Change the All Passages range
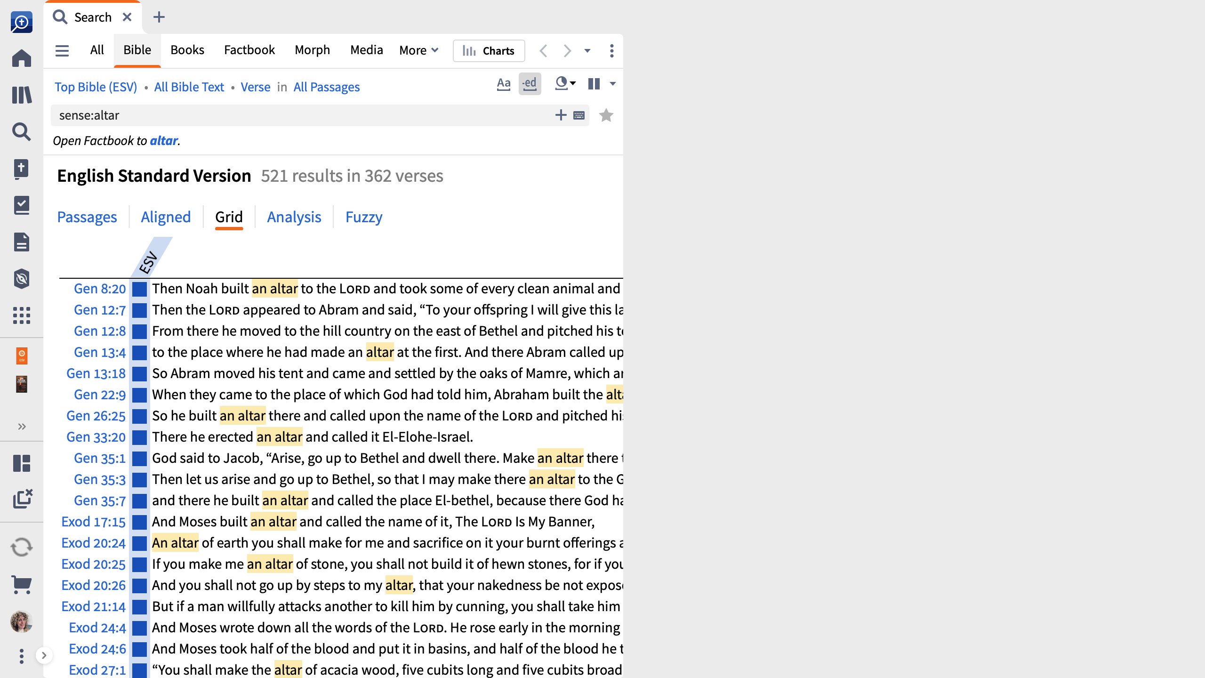The image size is (1205, 678). point(327,87)
